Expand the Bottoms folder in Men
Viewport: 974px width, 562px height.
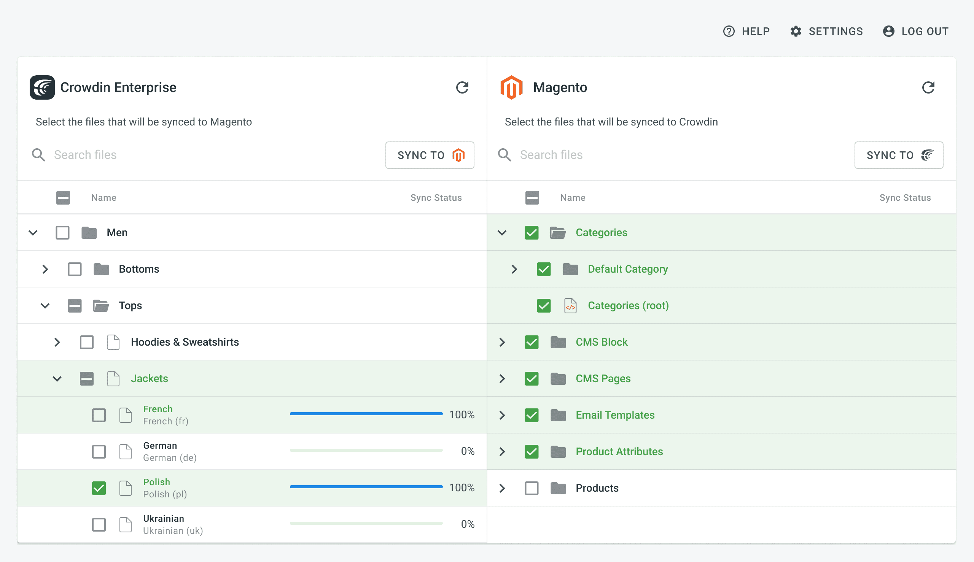(x=45, y=269)
